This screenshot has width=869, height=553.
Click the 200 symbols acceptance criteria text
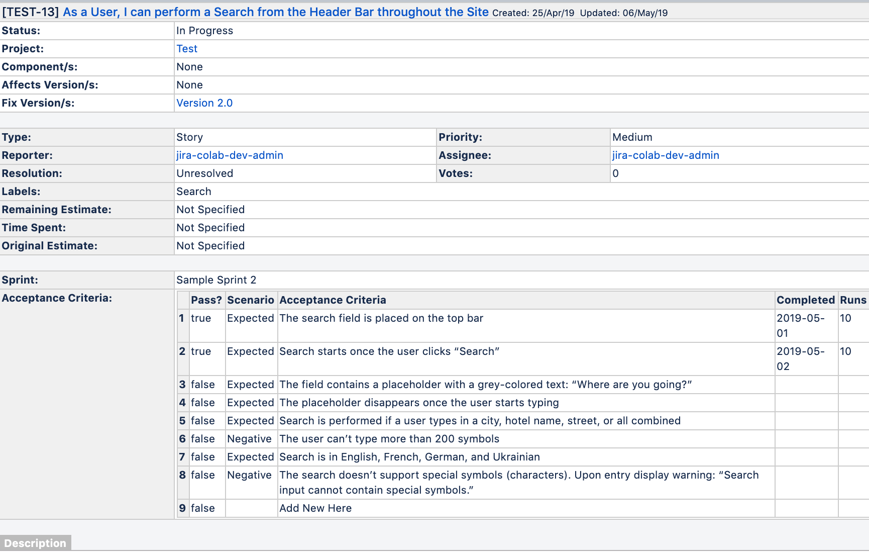point(389,439)
